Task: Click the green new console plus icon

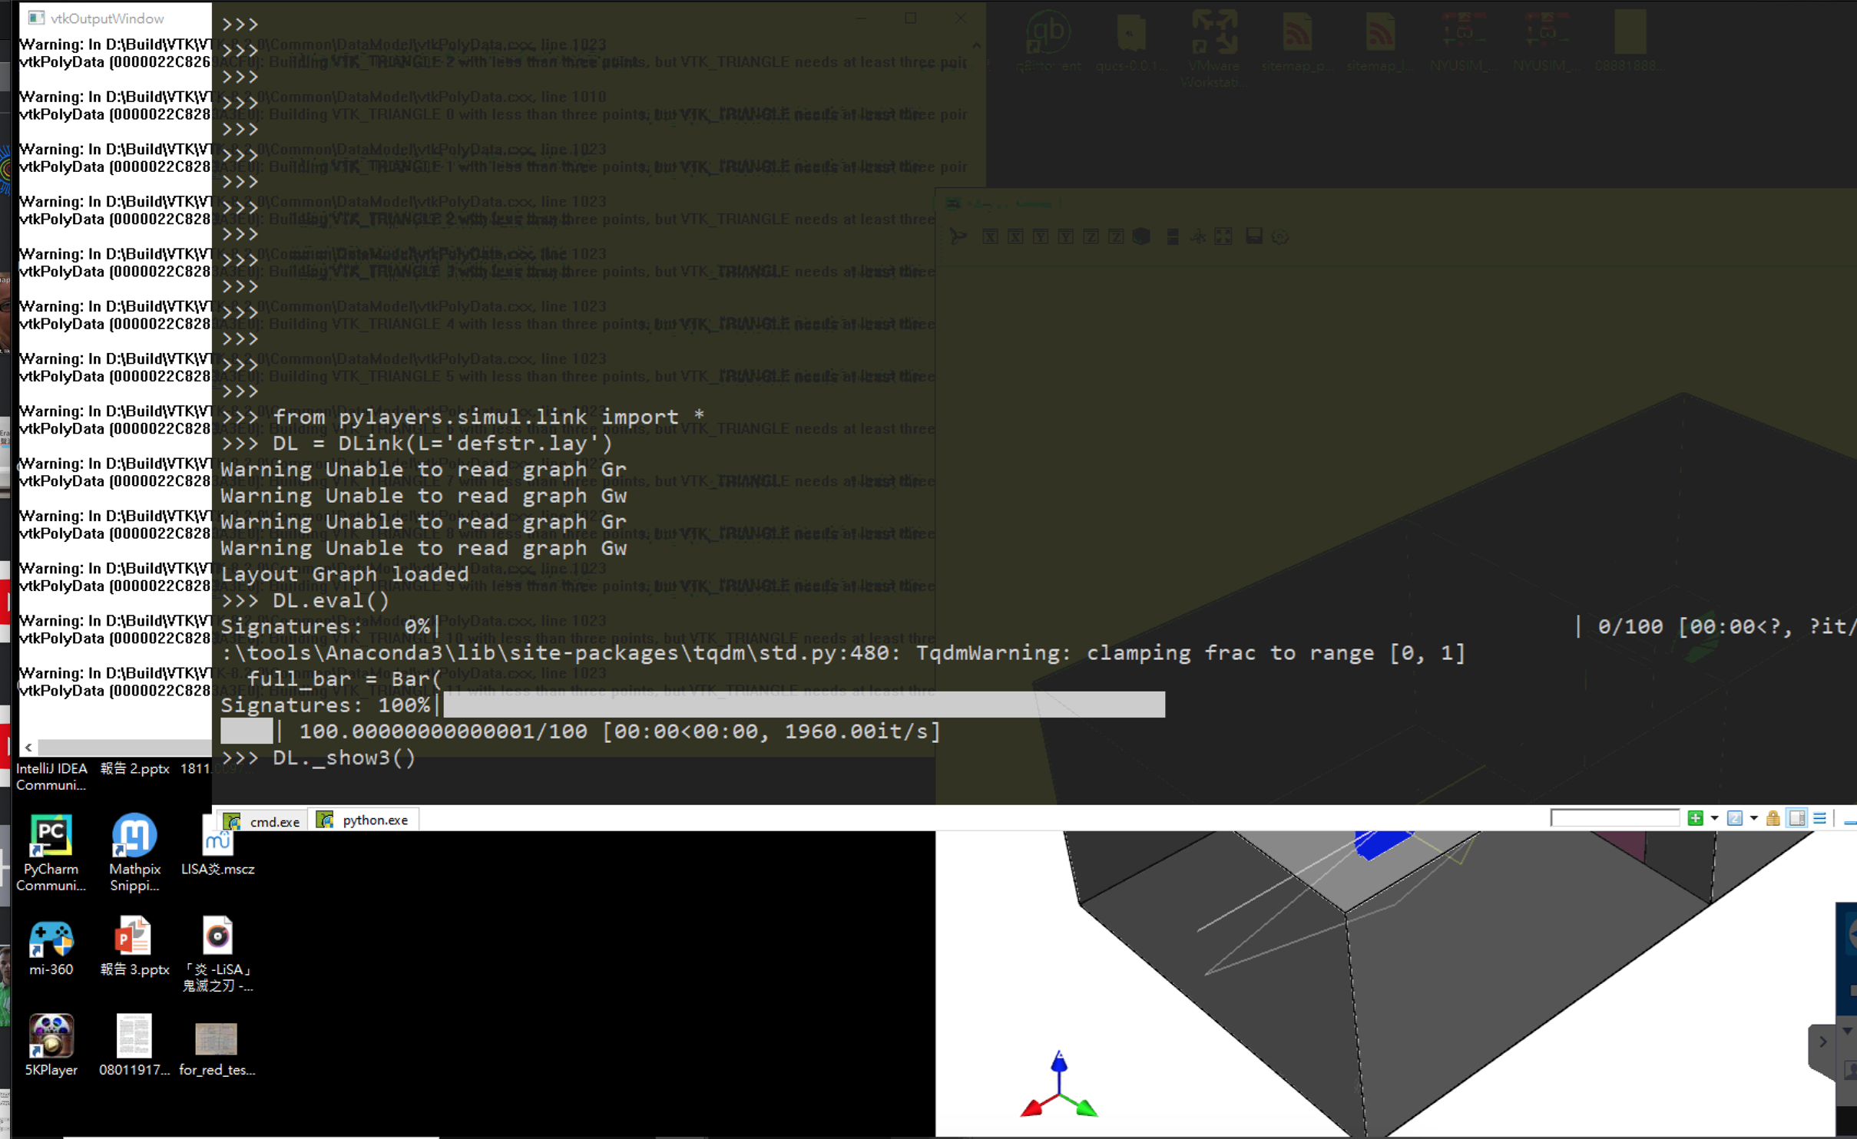Action: (x=1695, y=818)
